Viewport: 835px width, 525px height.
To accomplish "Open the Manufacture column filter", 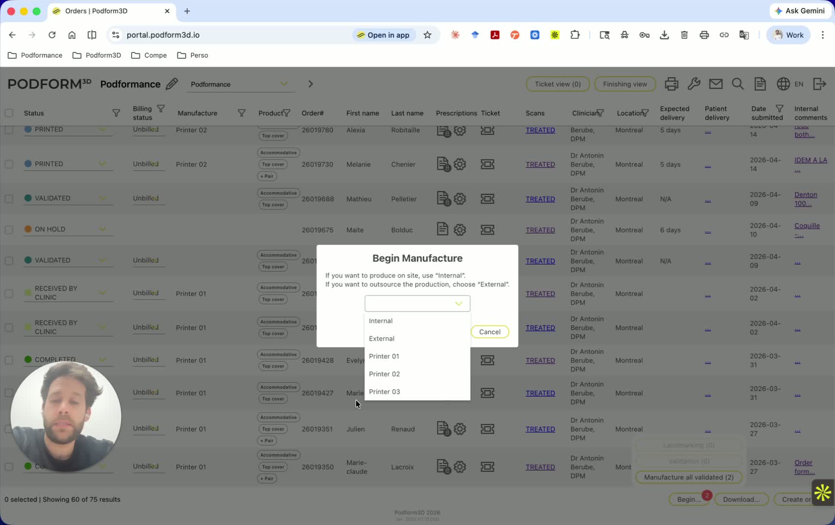I will 242,113.
